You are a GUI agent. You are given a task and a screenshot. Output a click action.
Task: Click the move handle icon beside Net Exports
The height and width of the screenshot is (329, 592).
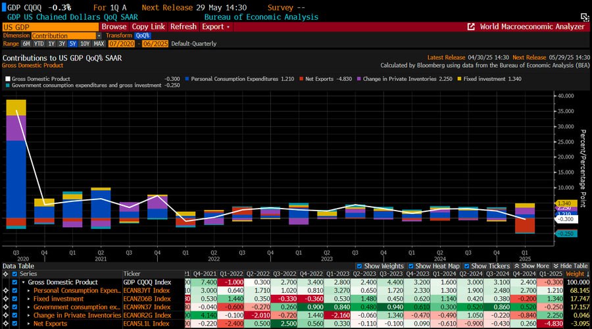click(6, 324)
